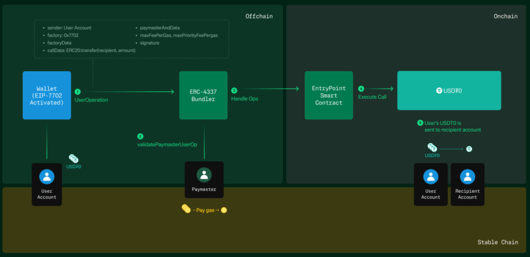530x257 pixels.
Task: Click the Handle Ops label
Action: (244, 99)
